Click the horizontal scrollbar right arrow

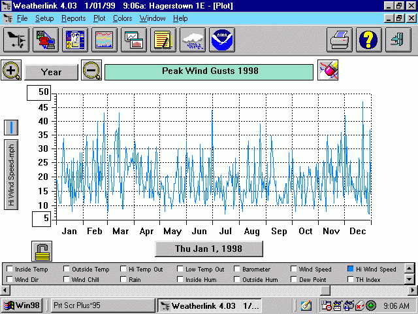coord(413,290)
